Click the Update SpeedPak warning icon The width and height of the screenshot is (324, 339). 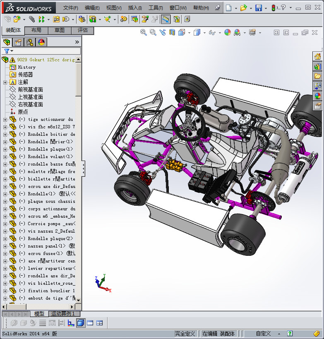point(177,19)
